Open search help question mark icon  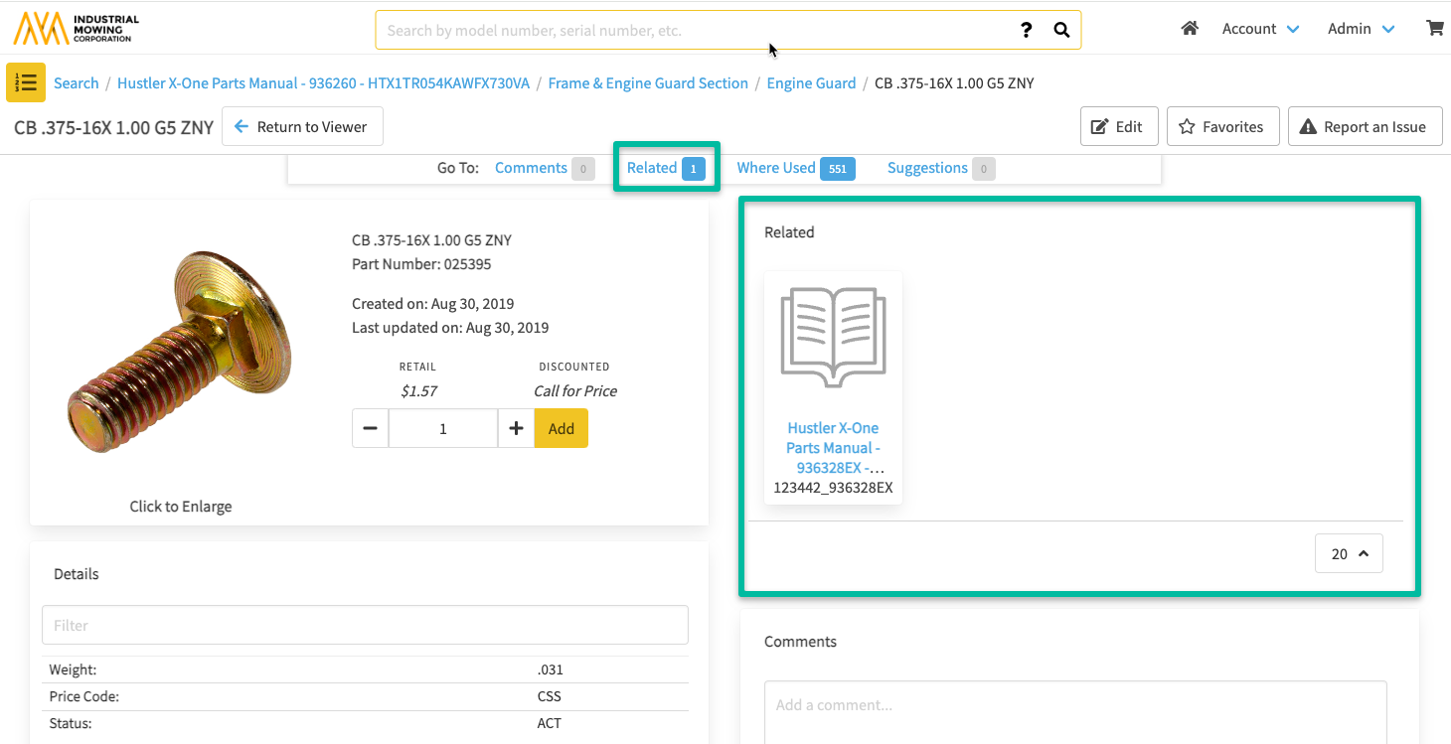pos(1027,30)
